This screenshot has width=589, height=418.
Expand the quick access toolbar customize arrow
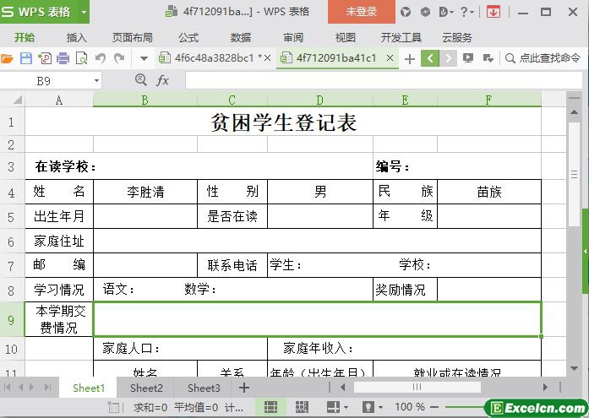click(144, 58)
